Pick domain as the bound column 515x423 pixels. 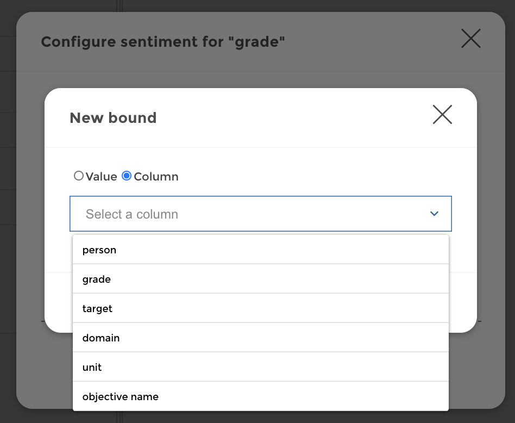(101, 338)
